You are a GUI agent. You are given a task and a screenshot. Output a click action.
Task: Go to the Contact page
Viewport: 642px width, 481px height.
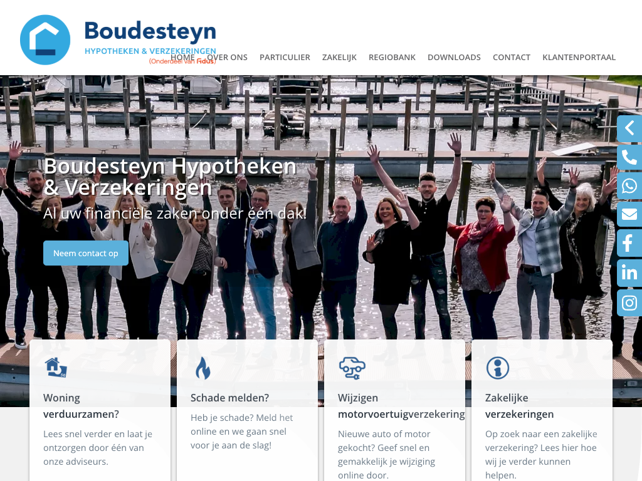tap(512, 57)
